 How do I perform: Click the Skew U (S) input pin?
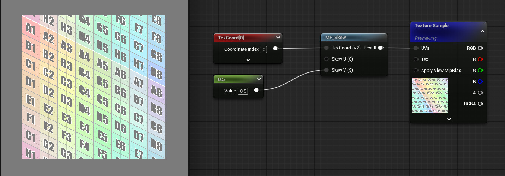tap(326, 59)
